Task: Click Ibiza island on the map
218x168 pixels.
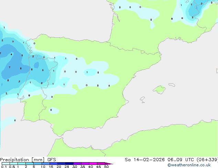Action: pos(142,99)
